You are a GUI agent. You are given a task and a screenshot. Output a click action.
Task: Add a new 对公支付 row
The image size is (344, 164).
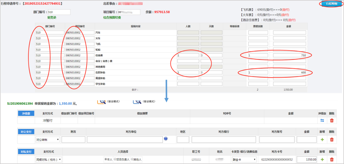coord(322,140)
